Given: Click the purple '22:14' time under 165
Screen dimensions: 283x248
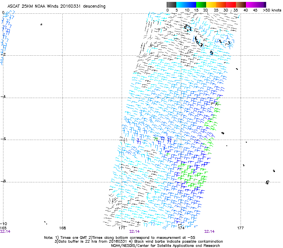Looking at the screenshot, I should [x=5, y=232].
